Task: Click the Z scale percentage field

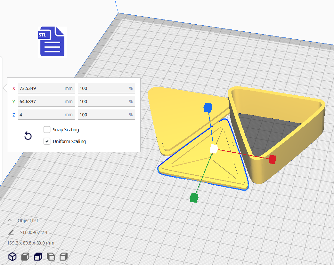Action: (102, 115)
